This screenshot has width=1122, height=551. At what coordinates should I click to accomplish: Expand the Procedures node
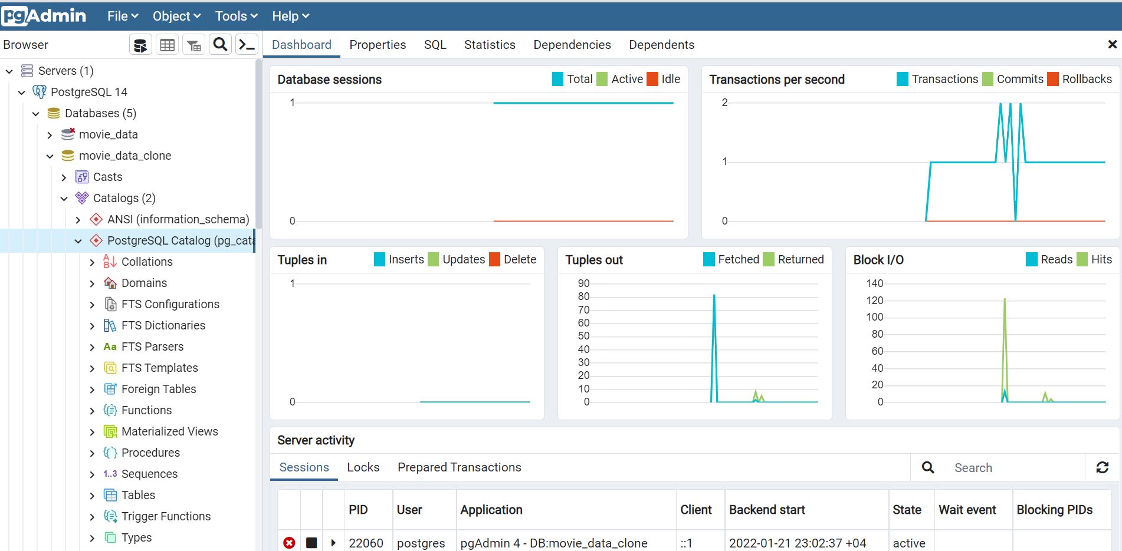tap(92, 453)
